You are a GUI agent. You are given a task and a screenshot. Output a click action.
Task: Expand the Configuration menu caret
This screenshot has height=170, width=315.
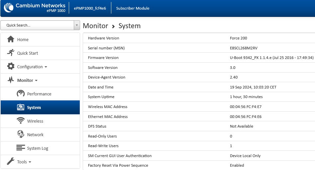[x=46, y=67]
